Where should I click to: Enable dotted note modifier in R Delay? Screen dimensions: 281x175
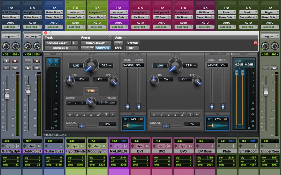197,114
